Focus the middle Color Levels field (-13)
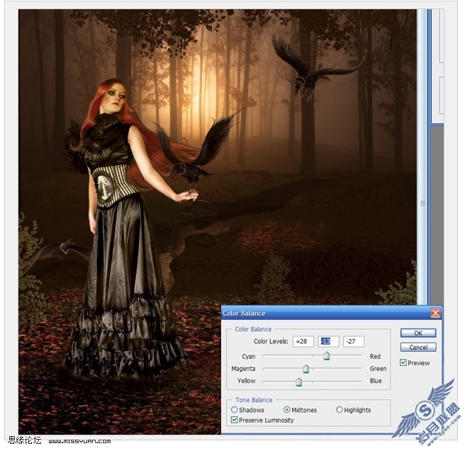This screenshot has height=451, width=465. [x=328, y=341]
